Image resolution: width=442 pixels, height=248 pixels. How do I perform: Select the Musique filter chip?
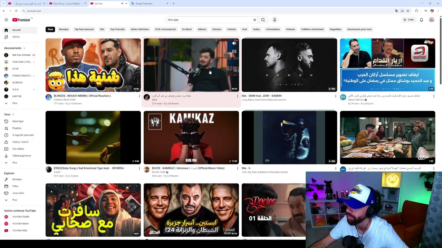tap(64, 29)
